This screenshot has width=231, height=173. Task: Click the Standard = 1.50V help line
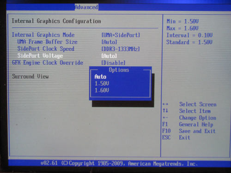(x=189, y=42)
